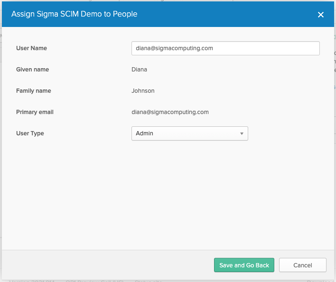Click the dialog title Assign Sigma SCIM Demo to People

pyautogui.click(x=74, y=14)
